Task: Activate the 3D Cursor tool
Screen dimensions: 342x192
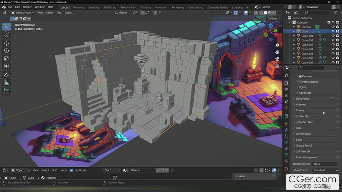Action: tap(6, 35)
